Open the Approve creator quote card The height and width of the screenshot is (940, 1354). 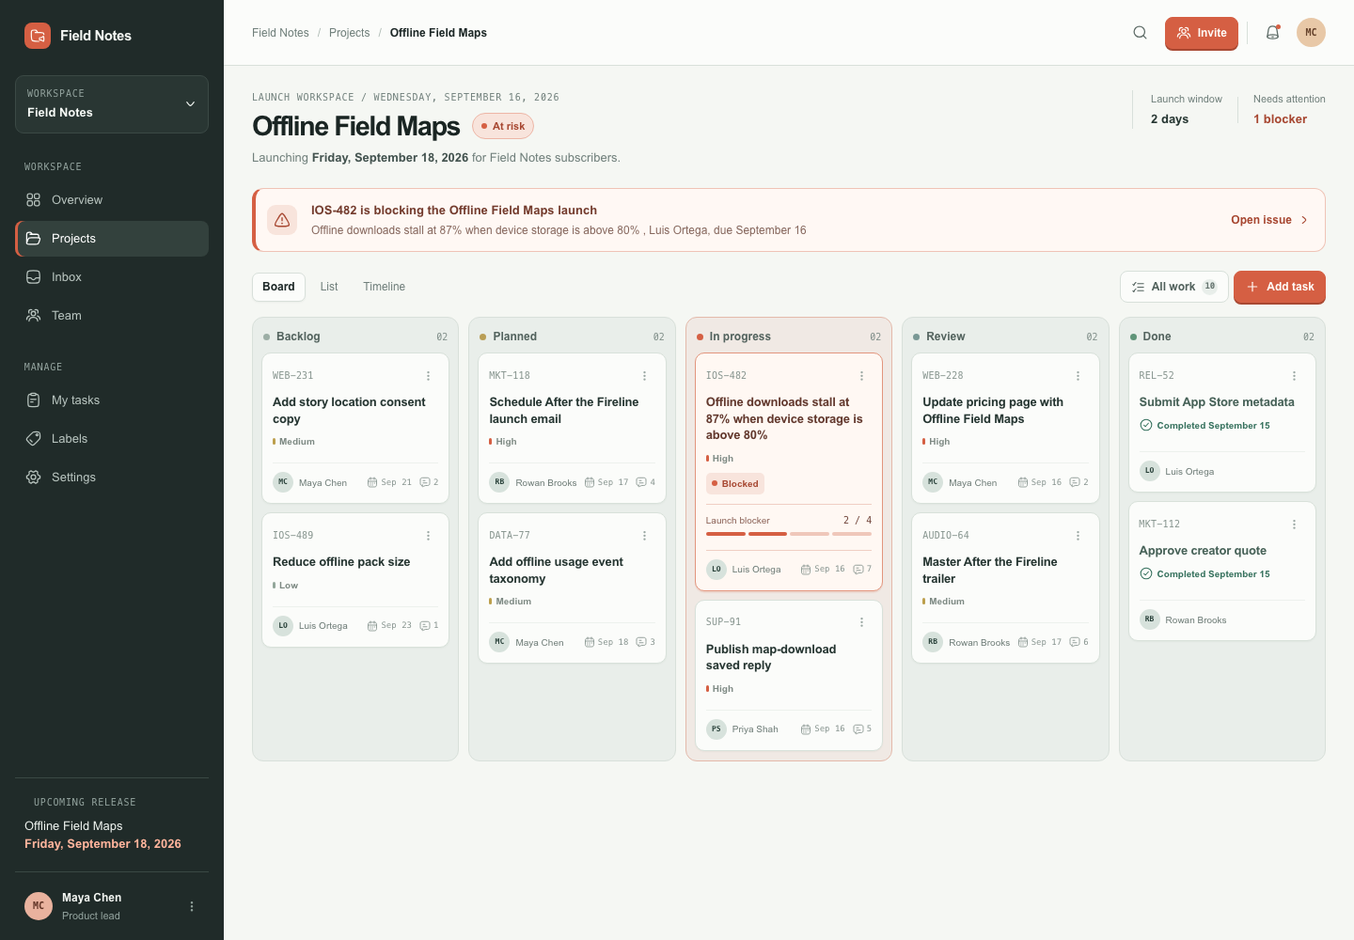click(x=1222, y=572)
